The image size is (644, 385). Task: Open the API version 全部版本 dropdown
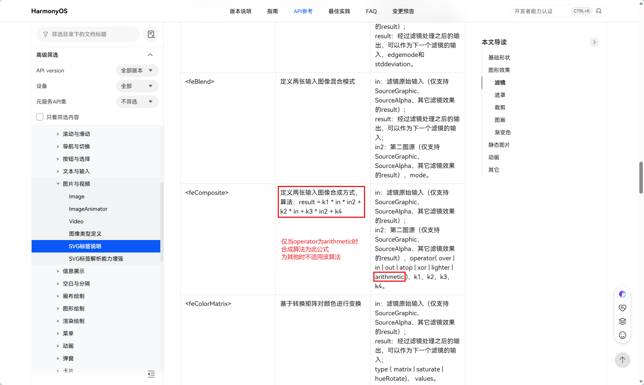(x=137, y=71)
